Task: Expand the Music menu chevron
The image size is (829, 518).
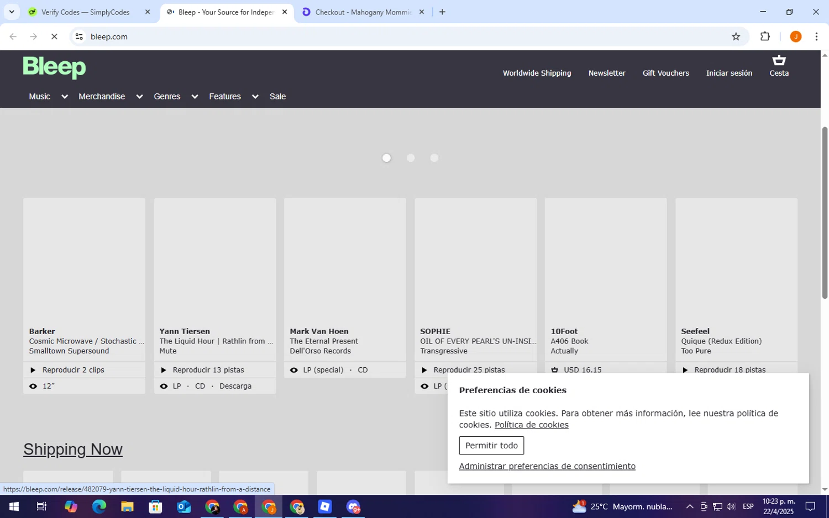Action: (64, 97)
